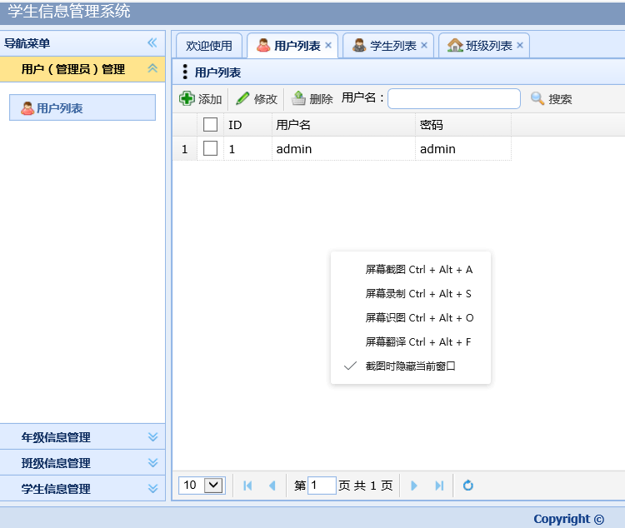The width and height of the screenshot is (625, 528).
Task: Expand the 年级信息管理 section
Action: tap(152, 437)
